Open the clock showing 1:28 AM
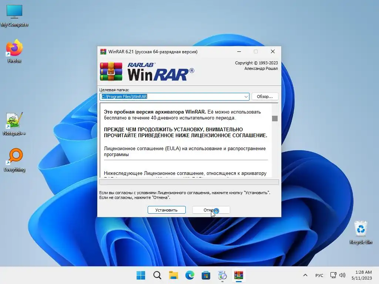This screenshot has height=284, width=379. [x=362, y=275]
